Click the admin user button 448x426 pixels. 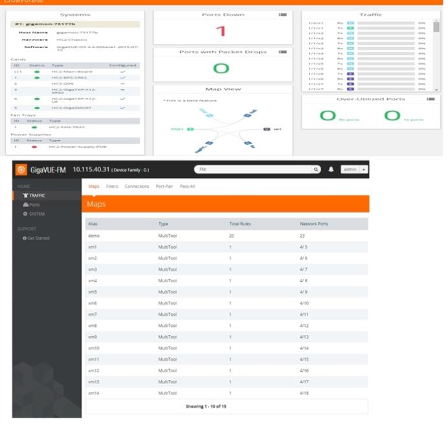point(350,170)
